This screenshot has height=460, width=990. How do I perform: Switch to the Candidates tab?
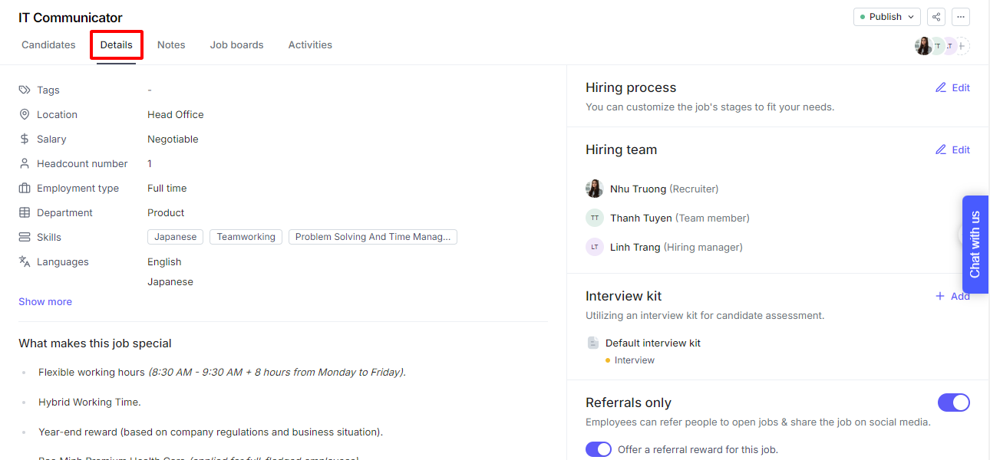click(x=48, y=44)
